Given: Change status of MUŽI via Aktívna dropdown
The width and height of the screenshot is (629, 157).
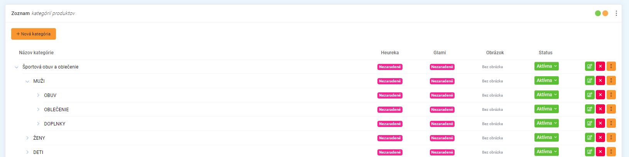Looking at the screenshot, I should (546, 80).
